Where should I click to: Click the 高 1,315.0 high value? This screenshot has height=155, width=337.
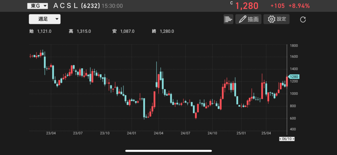(80, 32)
